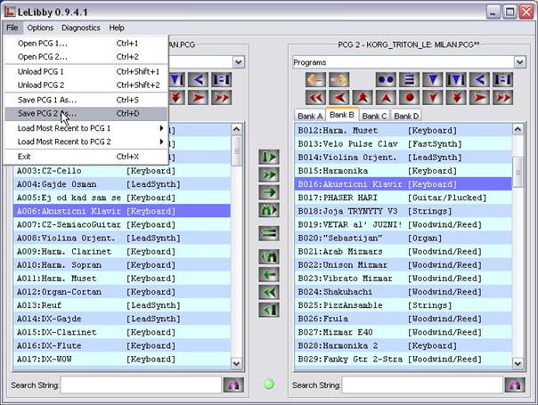The image size is (538, 405).
Task: Click the blue three-lines icon in PCG 2
Action: click(x=409, y=79)
